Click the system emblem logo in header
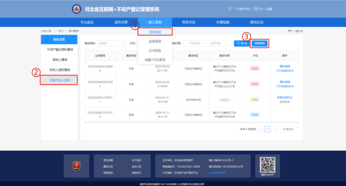 point(76,9)
